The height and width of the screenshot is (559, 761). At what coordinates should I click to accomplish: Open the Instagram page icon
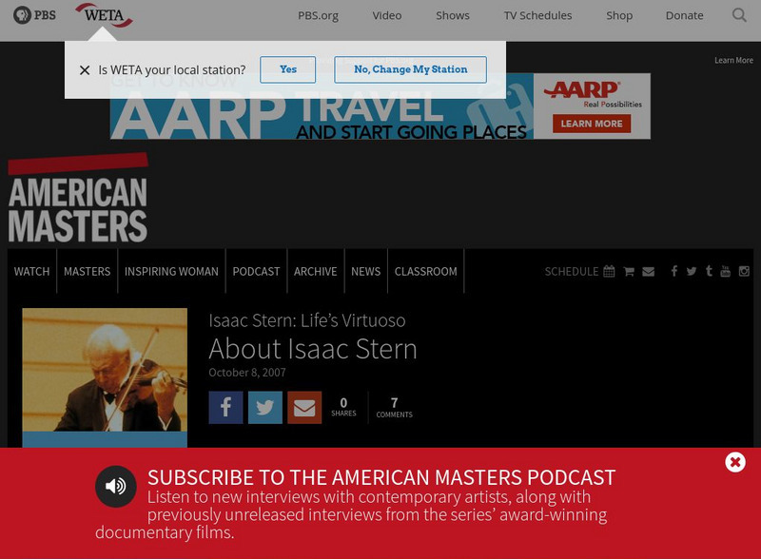click(743, 271)
